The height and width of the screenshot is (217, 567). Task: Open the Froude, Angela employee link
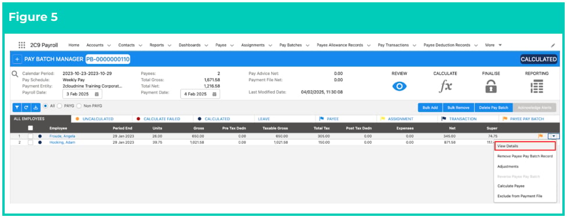tap(62, 136)
